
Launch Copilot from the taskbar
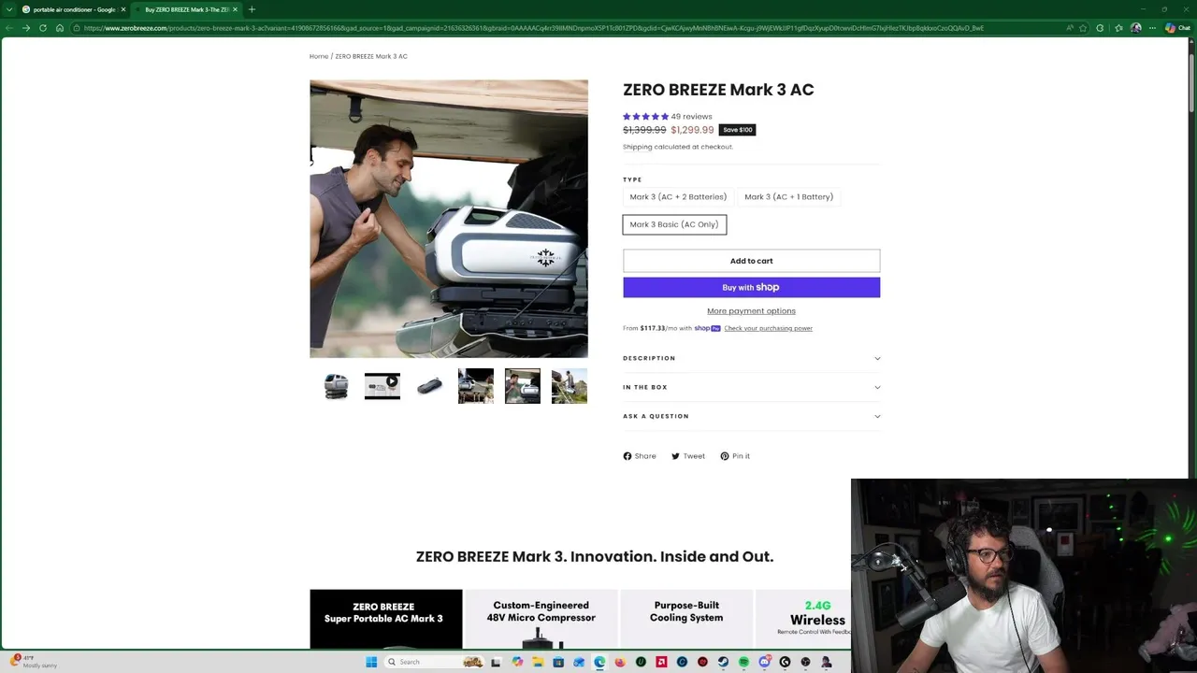pyautogui.click(x=517, y=662)
